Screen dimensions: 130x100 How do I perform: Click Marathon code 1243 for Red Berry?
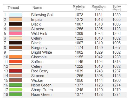(99, 71)
